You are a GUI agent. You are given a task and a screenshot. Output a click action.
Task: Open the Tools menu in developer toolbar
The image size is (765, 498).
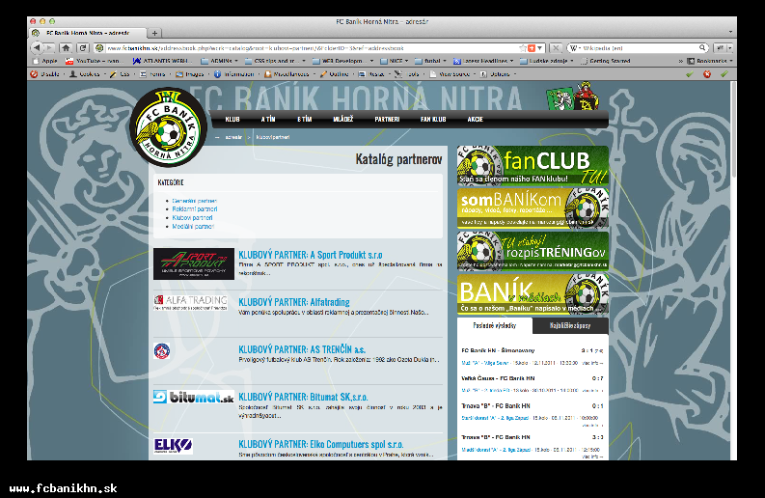coord(408,74)
